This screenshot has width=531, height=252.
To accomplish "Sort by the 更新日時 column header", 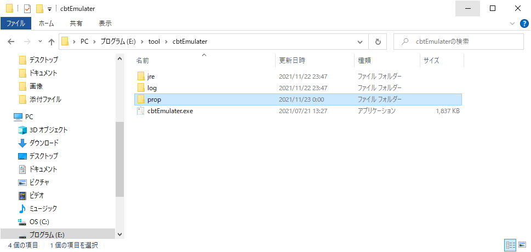I will [x=315, y=61].
